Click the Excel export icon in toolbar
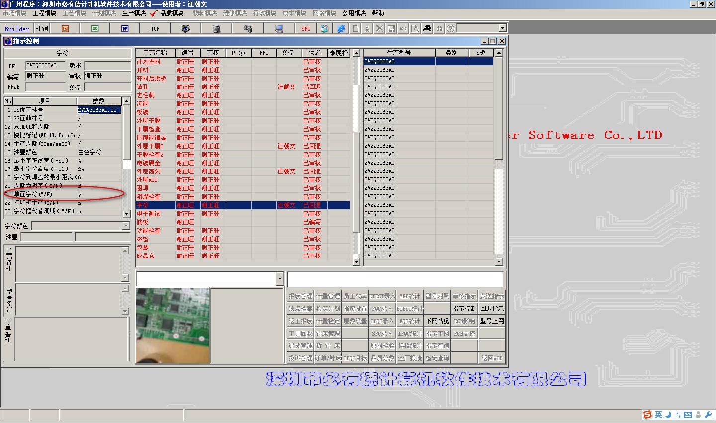716x423 pixels. (x=95, y=29)
